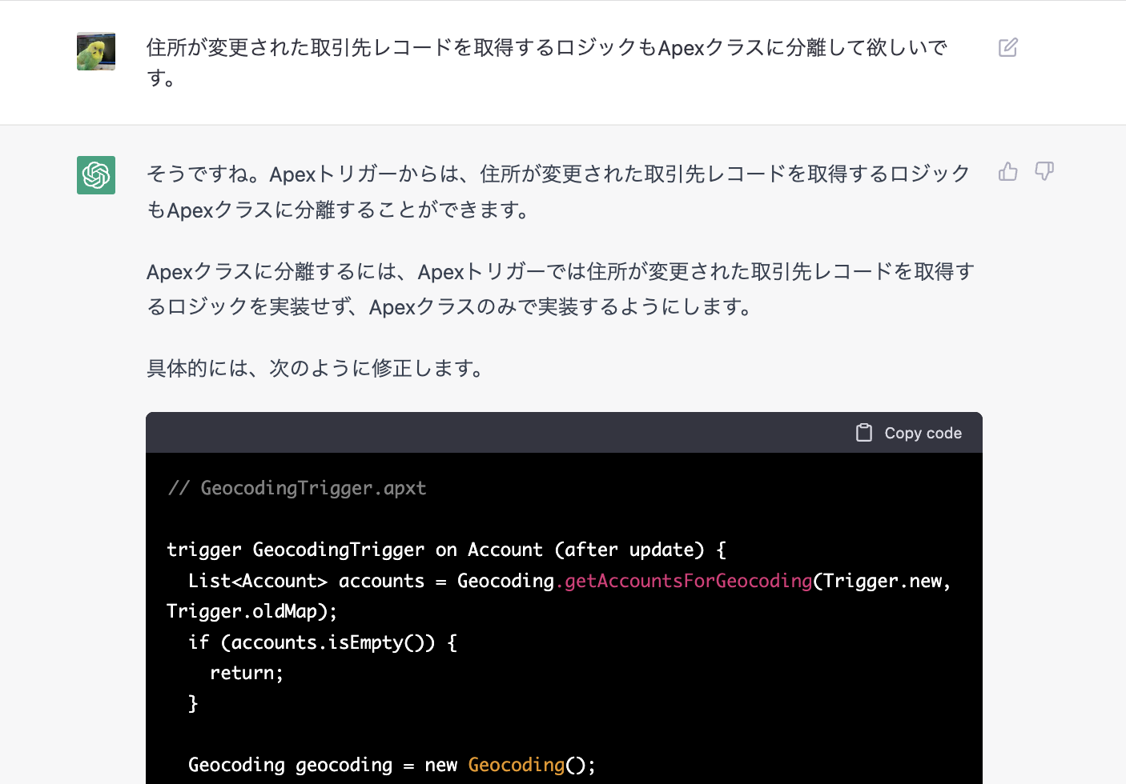The height and width of the screenshot is (784, 1126).
Task: Click the thumbs down feedback icon
Action: coord(1044,171)
